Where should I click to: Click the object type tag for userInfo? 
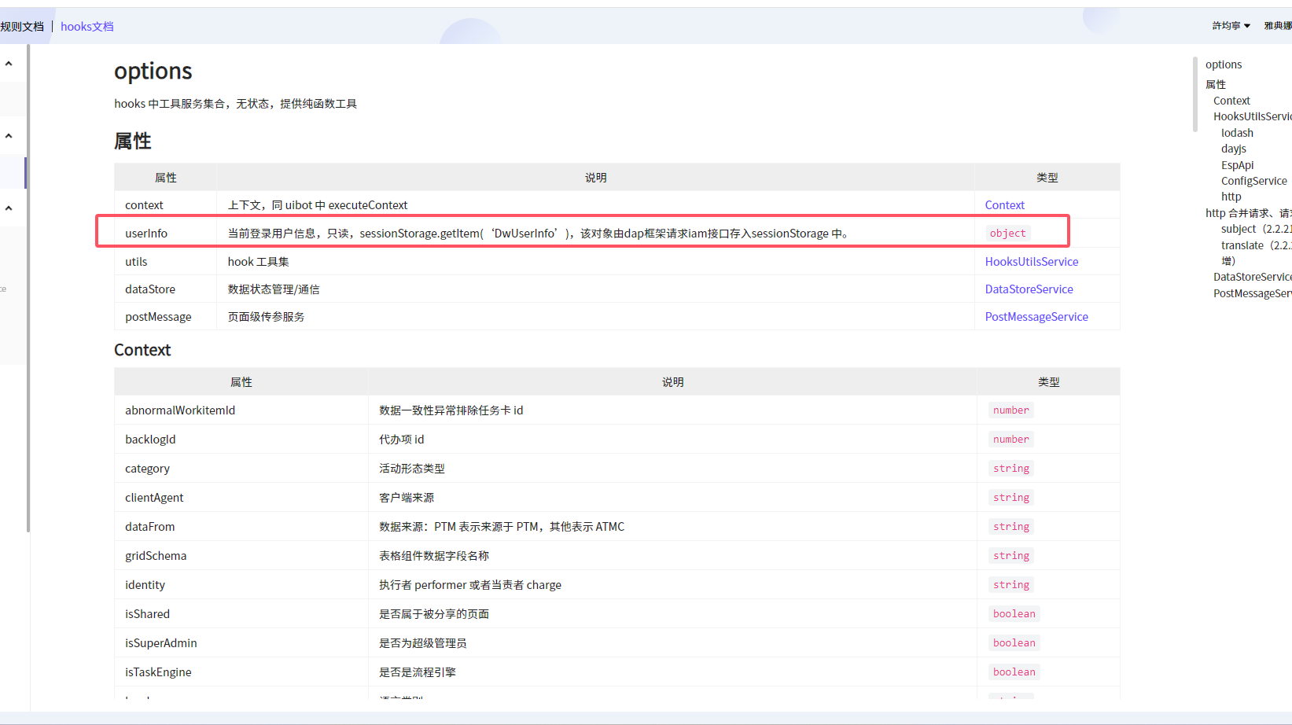1007,234
